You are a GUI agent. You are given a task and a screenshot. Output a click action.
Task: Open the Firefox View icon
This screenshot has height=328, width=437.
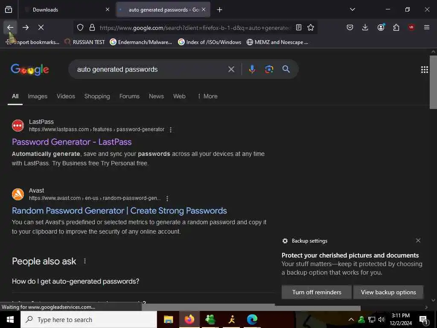[9, 10]
